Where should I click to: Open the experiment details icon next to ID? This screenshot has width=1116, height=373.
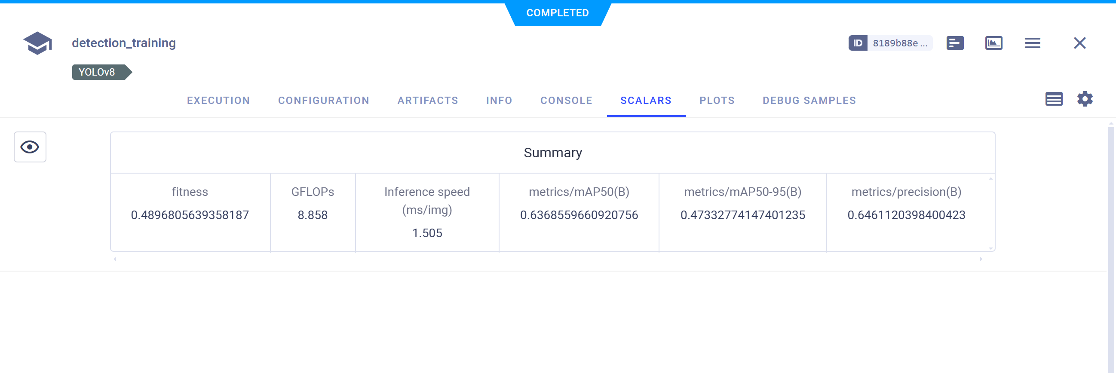(955, 43)
